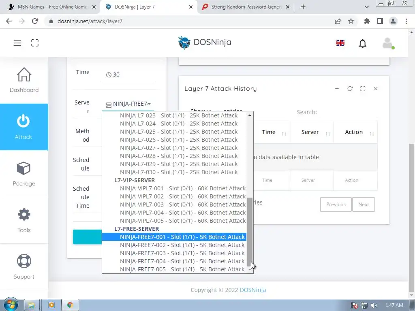
Task: Open the DOSNinja footer link
Action: [253, 290]
